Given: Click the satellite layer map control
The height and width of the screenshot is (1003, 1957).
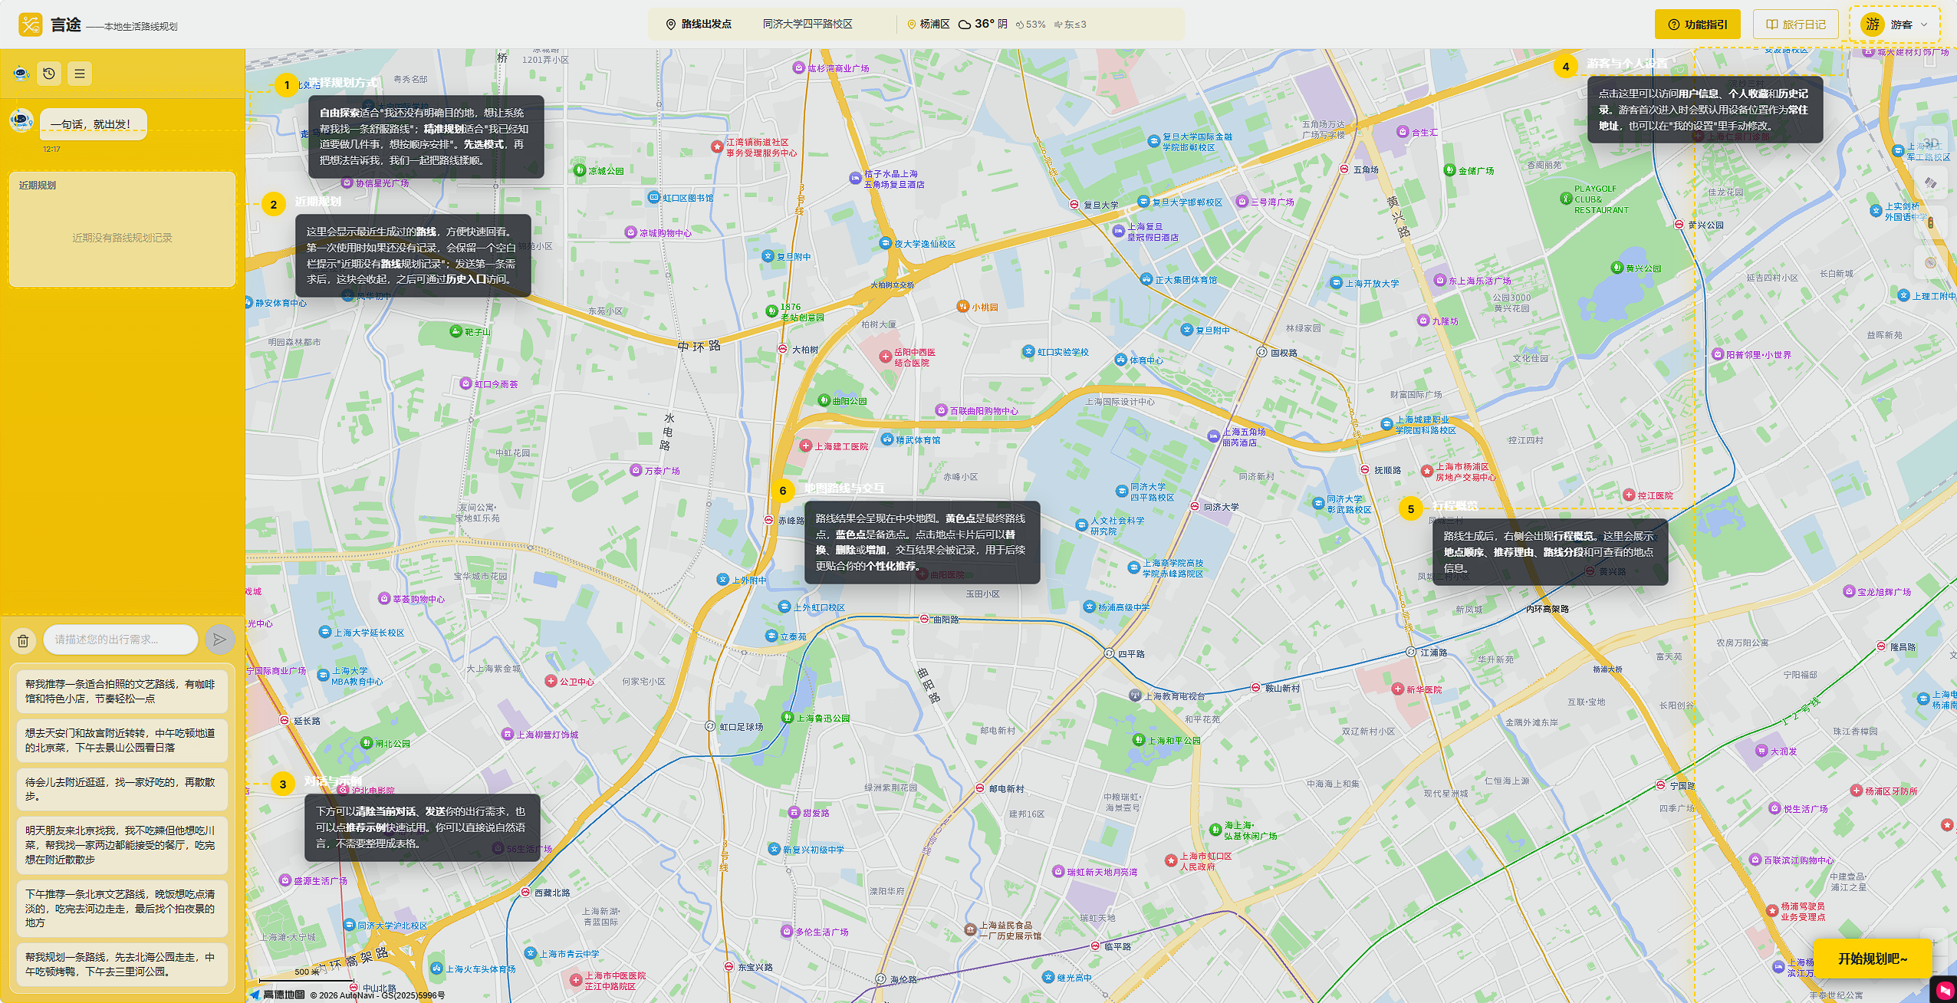Looking at the screenshot, I should pyautogui.click(x=1930, y=183).
